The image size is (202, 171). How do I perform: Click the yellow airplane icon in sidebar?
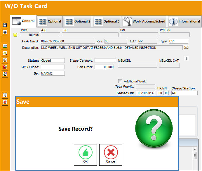point(5,53)
